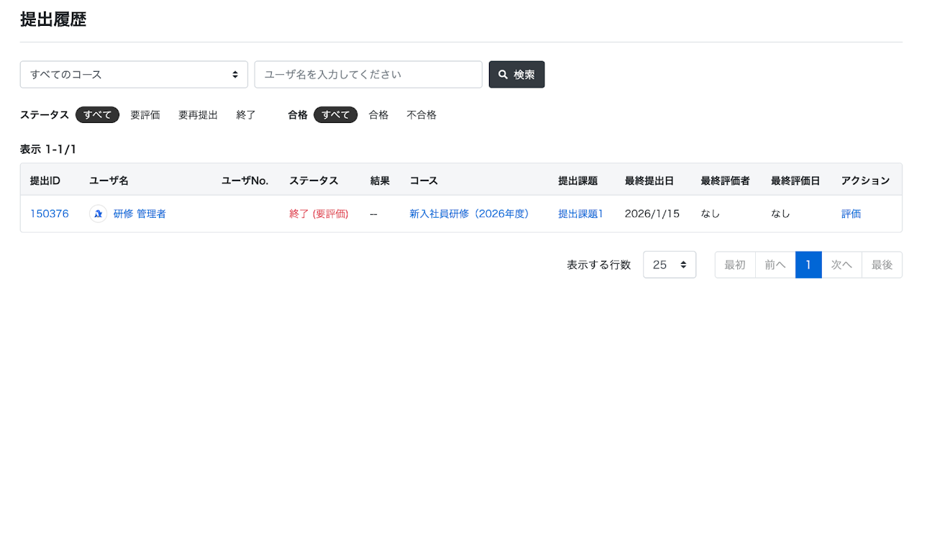Click the 表示する行数 label
927x552 pixels.
pyautogui.click(x=599, y=264)
